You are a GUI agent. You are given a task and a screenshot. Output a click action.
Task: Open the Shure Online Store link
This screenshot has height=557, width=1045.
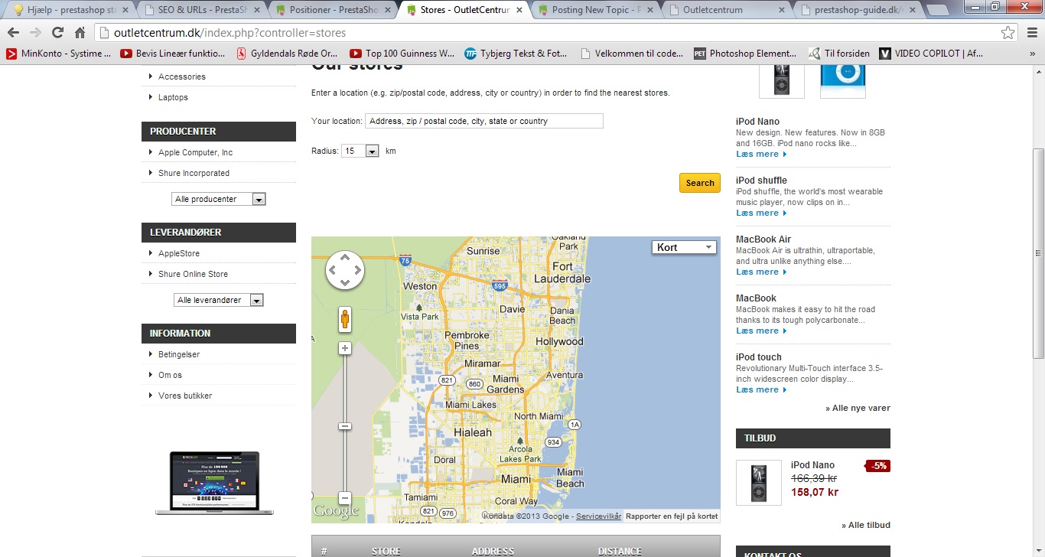coord(193,274)
